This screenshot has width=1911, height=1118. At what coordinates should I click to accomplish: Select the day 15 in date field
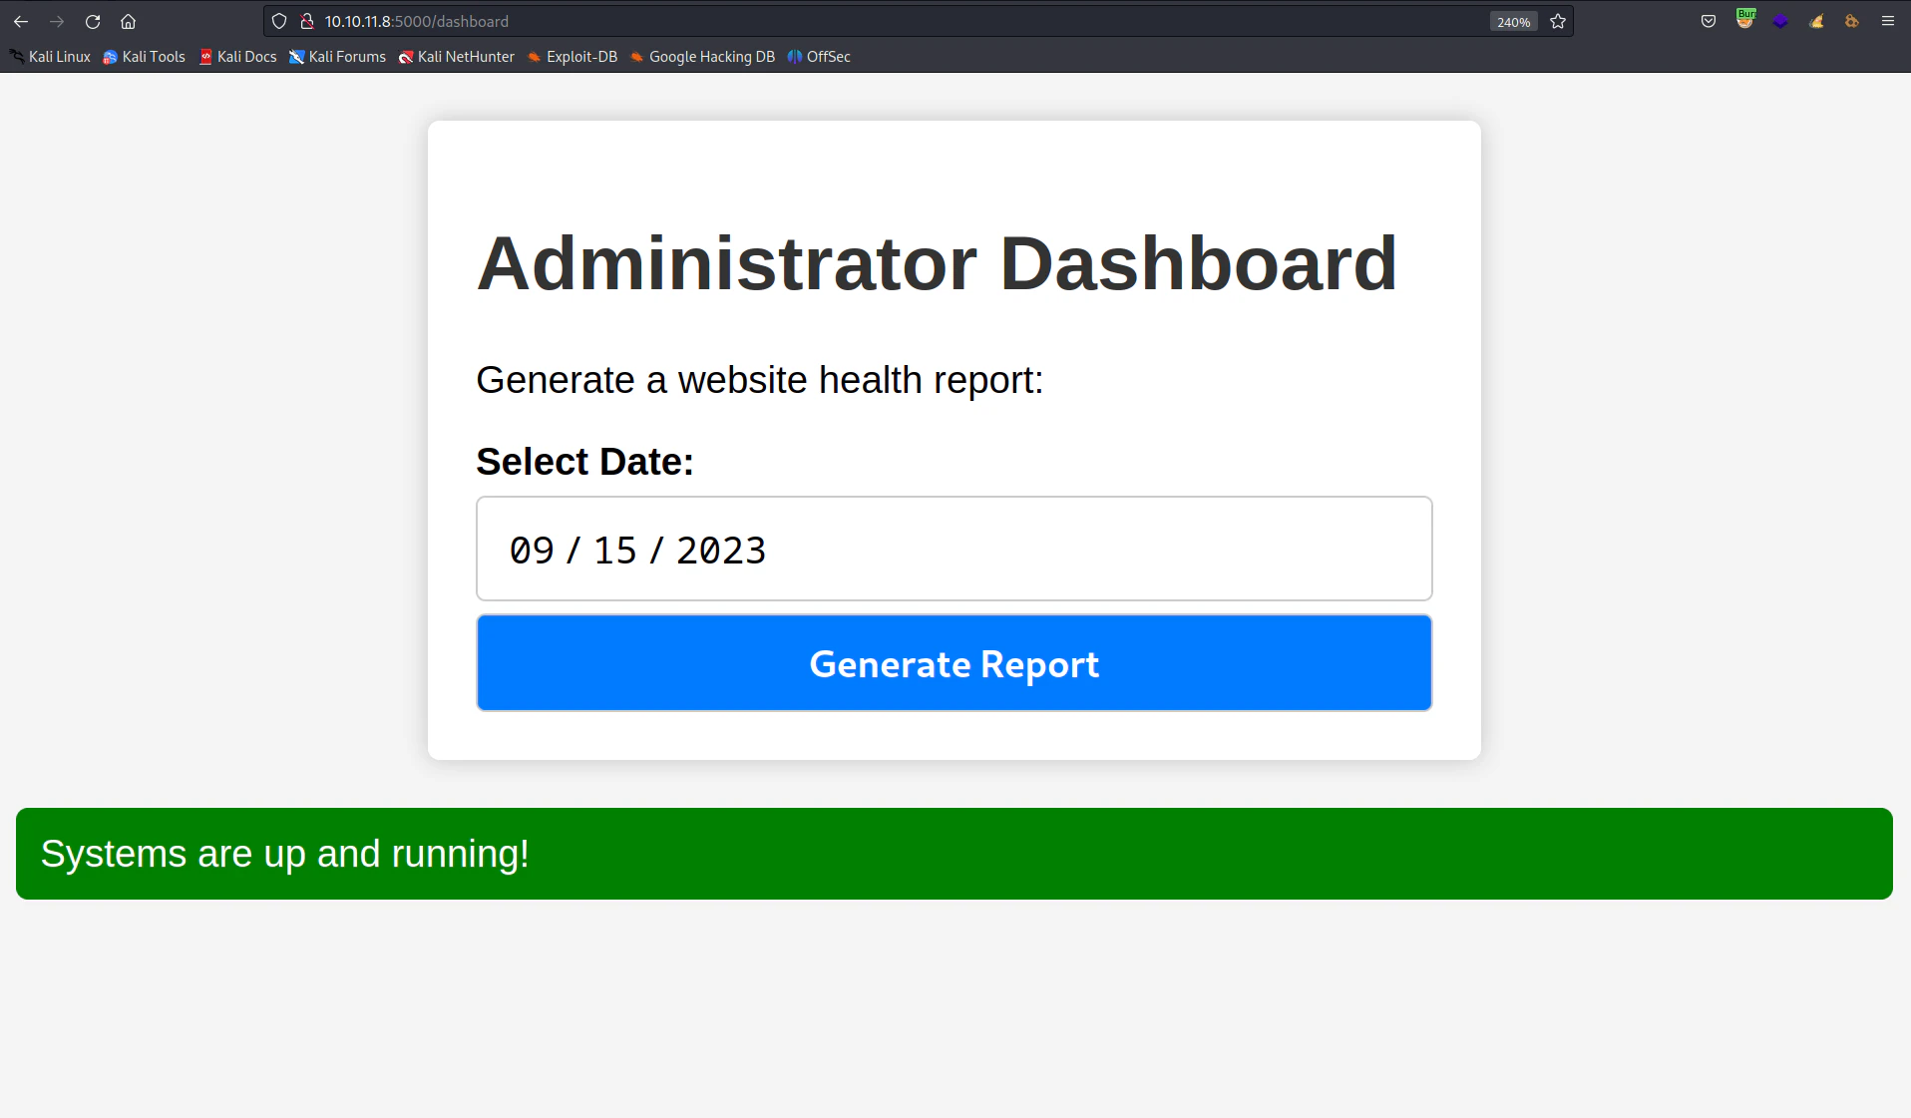pyautogui.click(x=615, y=551)
